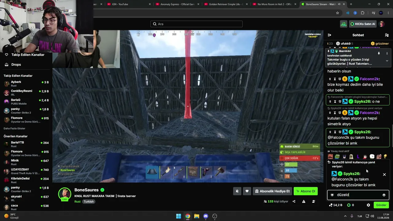393x221 pixels.
Task: Open UZAYOZBAY recommended channel
Action: pyautogui.click(x=26, y=171)
